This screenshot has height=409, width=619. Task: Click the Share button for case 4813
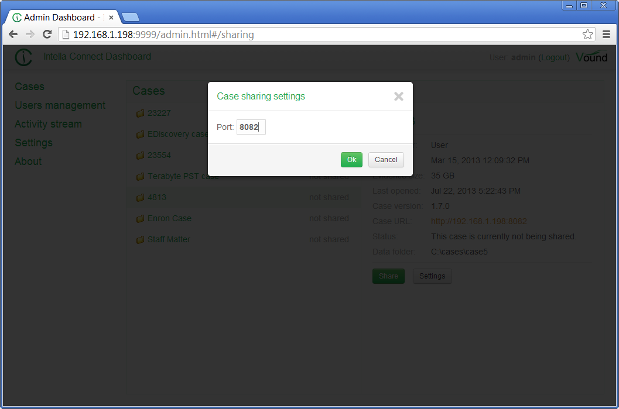[388, 276]
